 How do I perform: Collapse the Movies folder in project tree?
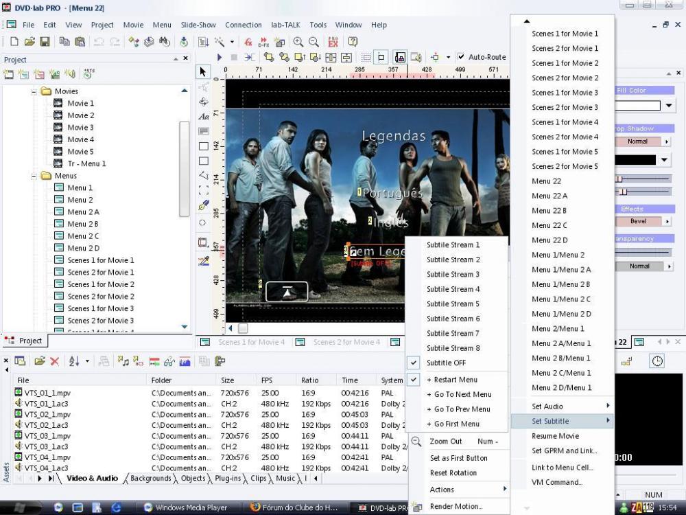click(x=34, y=91)
